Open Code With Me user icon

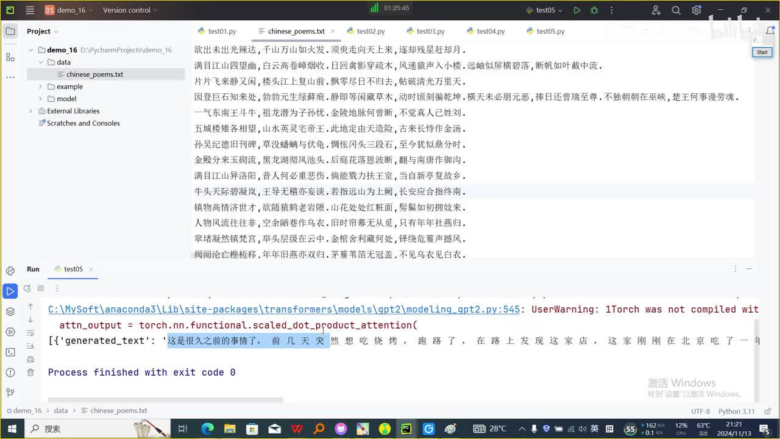click(656, 10)
